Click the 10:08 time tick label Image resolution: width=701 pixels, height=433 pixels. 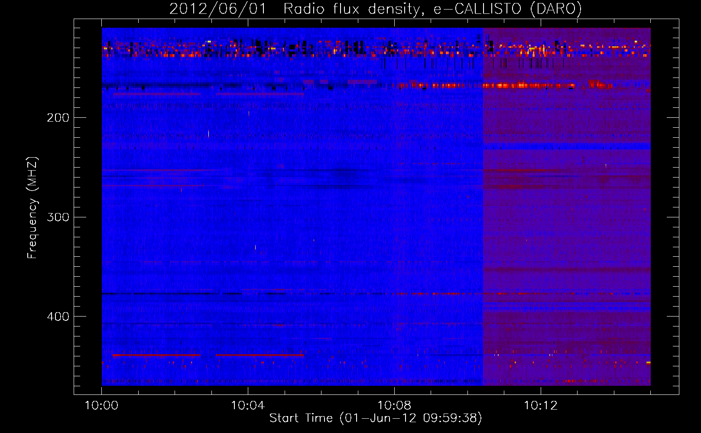pos(394,406)
